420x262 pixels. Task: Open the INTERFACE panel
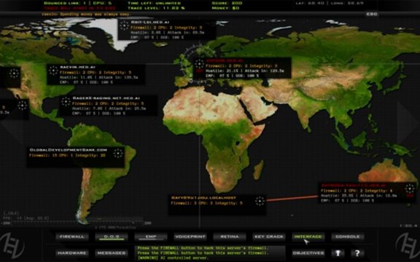pos(308,237)
